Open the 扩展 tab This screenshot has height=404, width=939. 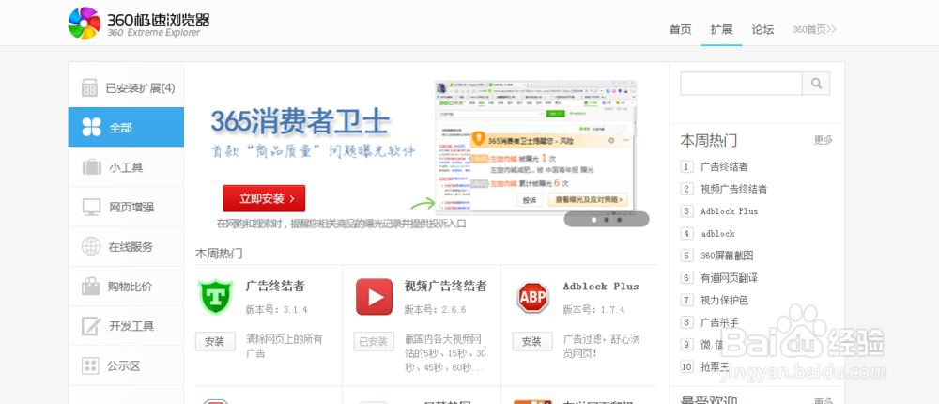coord(721,29)
